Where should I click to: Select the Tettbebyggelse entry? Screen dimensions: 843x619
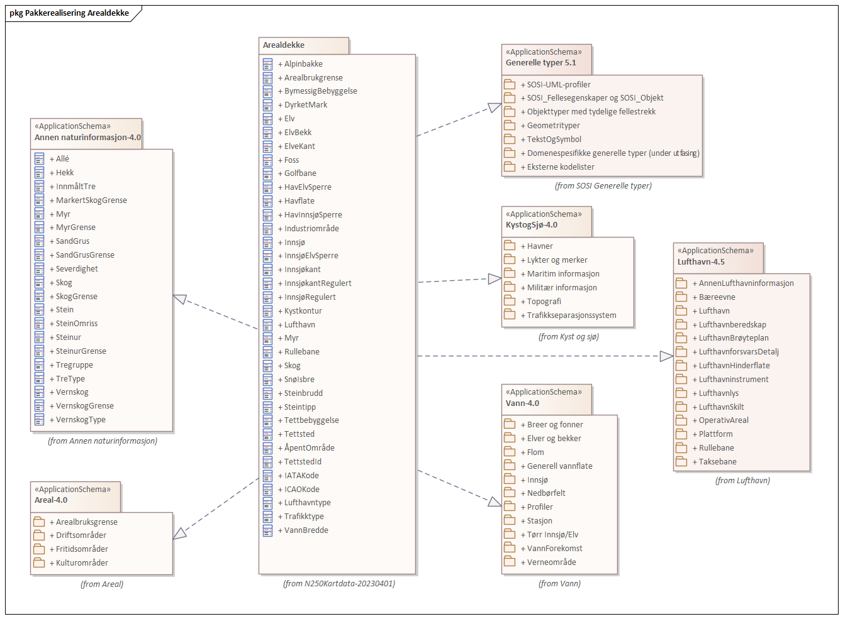(308, 420)
